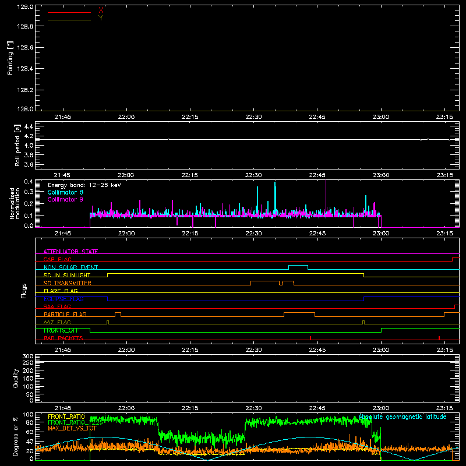
Task: Click the Normalized modulation axis title
Action: (x=15, y=203)
